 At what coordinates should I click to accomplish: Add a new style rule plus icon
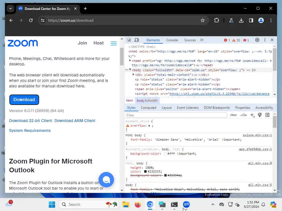(252, 115)
